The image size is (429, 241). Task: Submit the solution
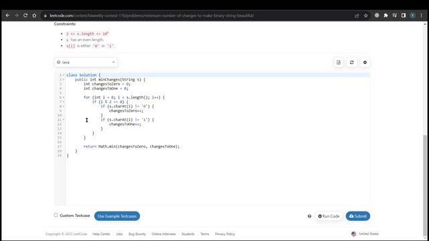358,216
